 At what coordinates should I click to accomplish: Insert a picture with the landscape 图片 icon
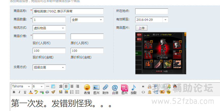pyautogui.click(x=96, y=89)
